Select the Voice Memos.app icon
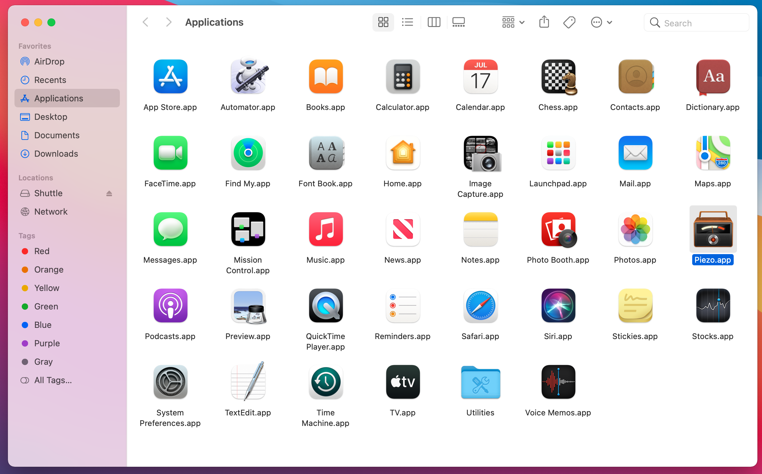Image resolution: width=762 pixels, height=474 pixels. (558, 382)
